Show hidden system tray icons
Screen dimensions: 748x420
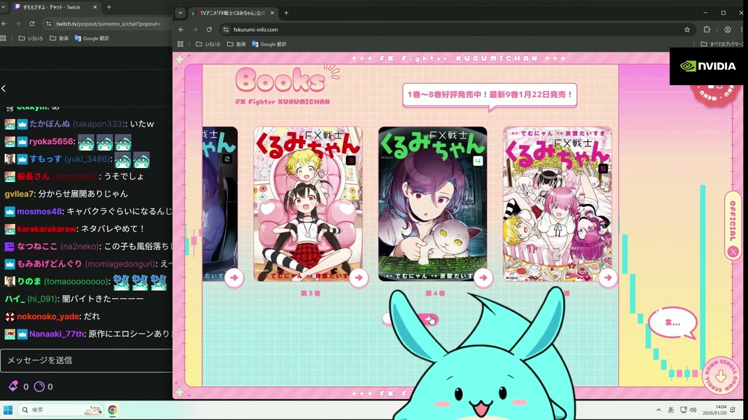[x=659, y=409]
